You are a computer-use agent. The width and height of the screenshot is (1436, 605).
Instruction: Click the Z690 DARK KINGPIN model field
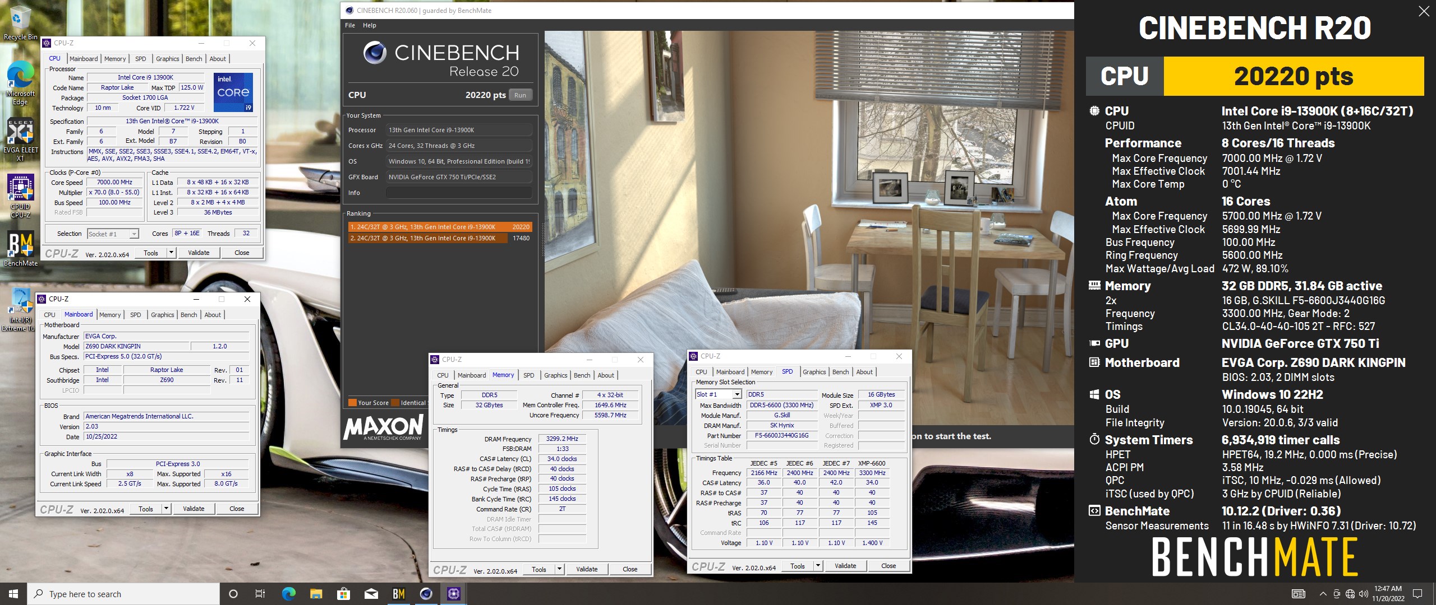point(136,346)
